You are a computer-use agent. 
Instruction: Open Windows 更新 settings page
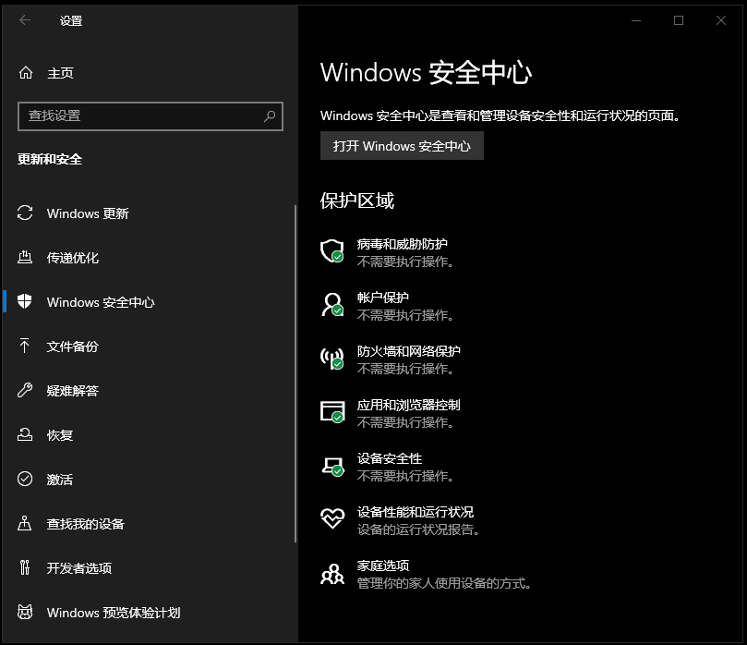tap(87, 213)
